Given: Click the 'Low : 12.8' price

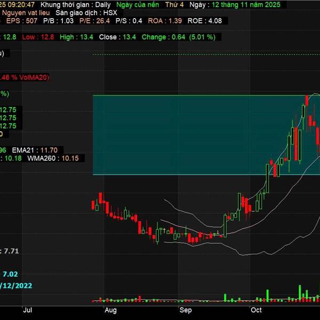Looking at the screenshot, I should [x=38, y=37].
